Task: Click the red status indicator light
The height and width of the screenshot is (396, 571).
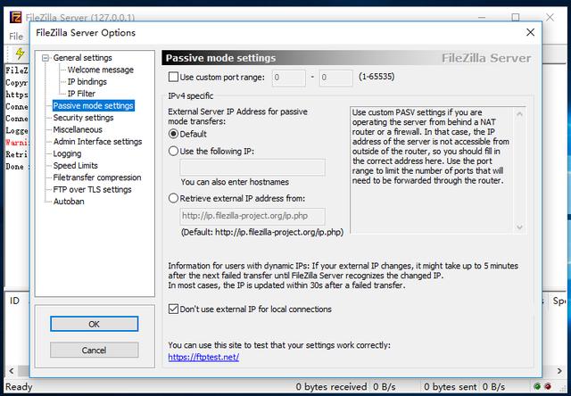Action: click(547, 386)
